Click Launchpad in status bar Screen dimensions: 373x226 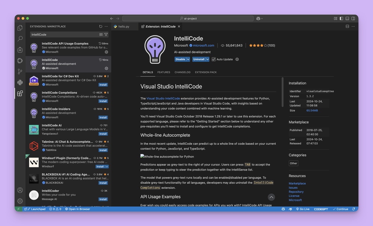[x=35, y=209]
